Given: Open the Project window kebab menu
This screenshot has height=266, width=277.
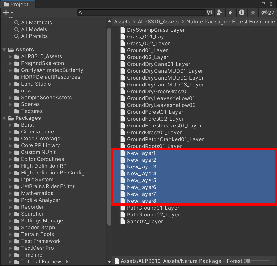Looking at the screenshot, I should pyautogui.click(x=271, y=4).
